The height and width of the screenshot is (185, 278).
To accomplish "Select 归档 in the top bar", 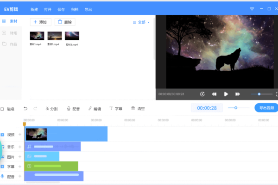I will (75, 10).
